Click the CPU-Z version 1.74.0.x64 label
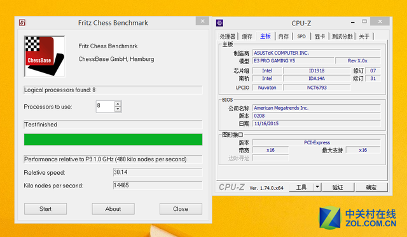Screen dimensions: 407x237 (266, 188)
